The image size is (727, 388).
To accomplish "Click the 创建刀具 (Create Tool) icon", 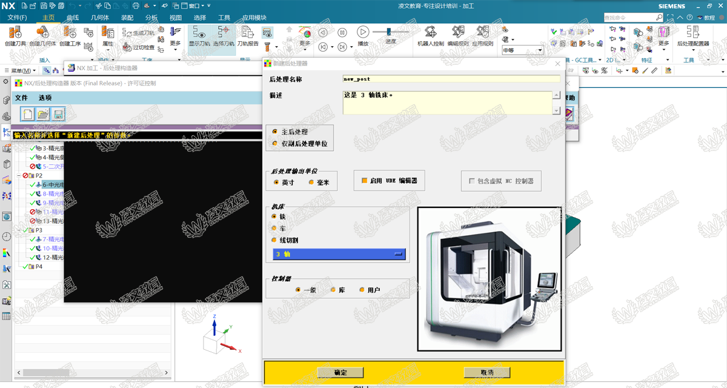I will (15, 33).
